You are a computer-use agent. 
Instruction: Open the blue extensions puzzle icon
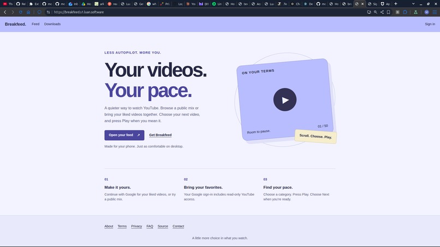(405, 12)
